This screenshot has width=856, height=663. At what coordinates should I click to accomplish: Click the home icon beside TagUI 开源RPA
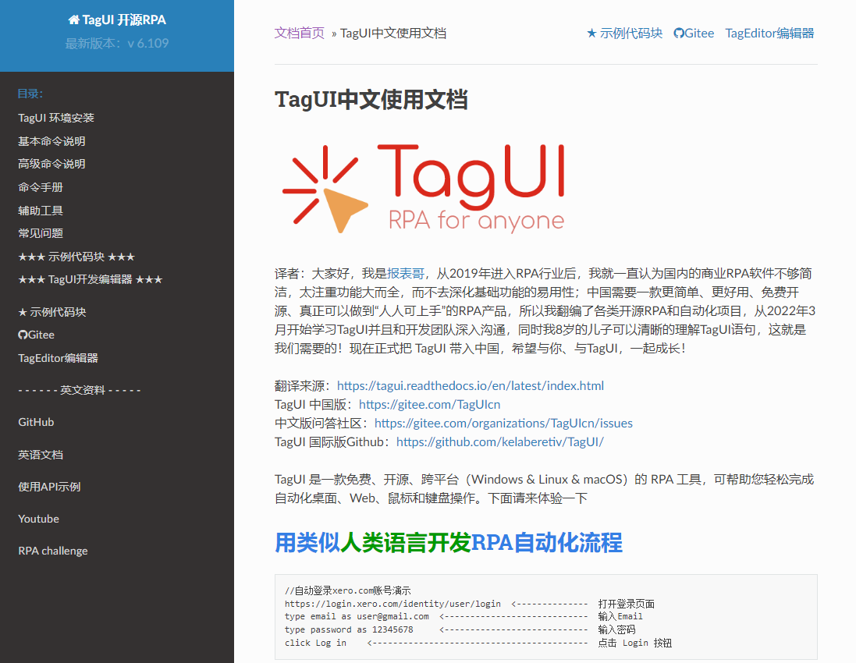click(73, 20)
